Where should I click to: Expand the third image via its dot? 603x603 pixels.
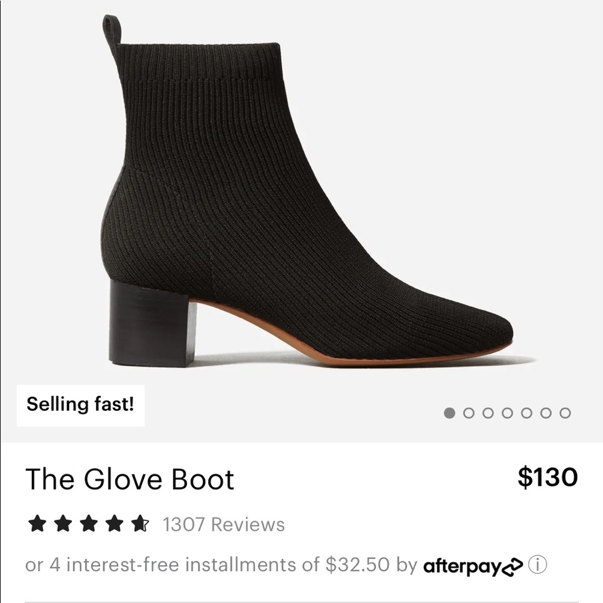tap(488, 411)
